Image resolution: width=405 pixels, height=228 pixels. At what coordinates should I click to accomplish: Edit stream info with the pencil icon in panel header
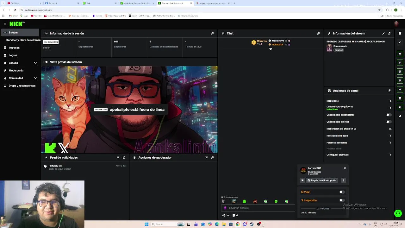pos(383,33)
